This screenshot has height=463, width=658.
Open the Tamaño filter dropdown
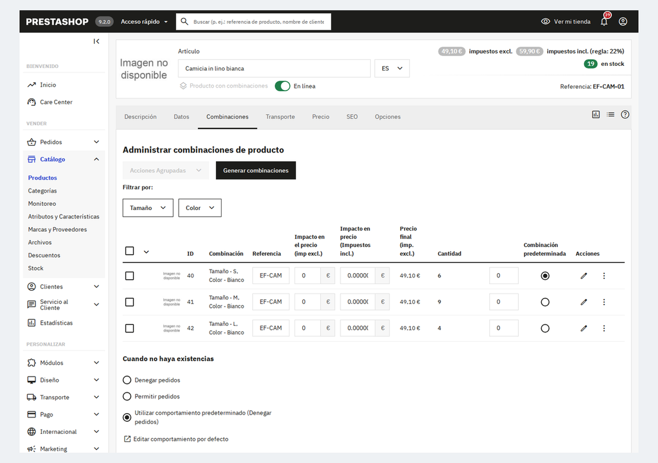point(148,208)
